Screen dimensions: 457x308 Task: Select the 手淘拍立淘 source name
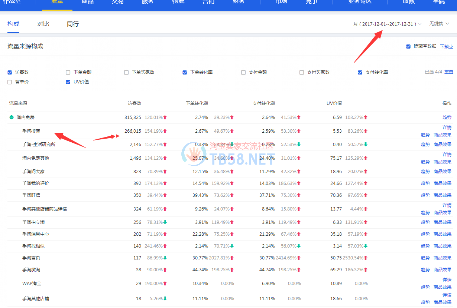pyautogui.click(x=33, y=222)
